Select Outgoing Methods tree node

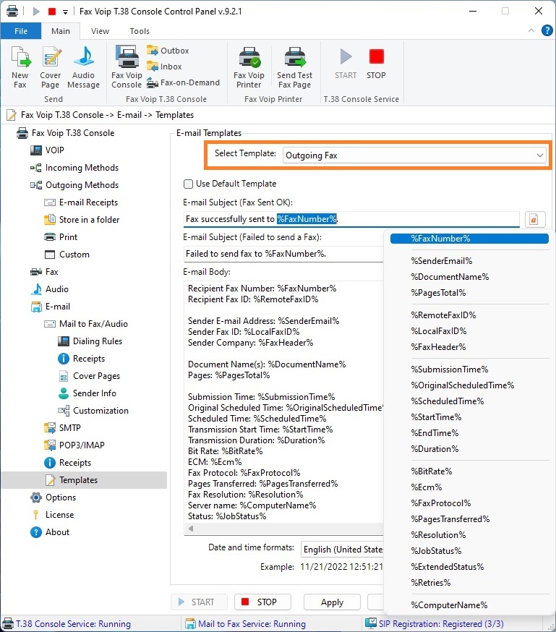(x=74, y=184)
